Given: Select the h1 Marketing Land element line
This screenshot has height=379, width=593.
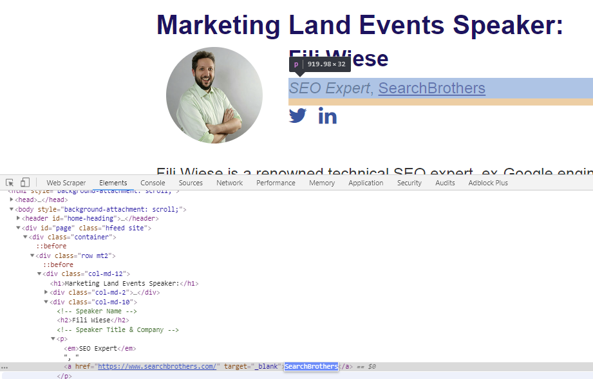Looking at the screenshot, I should pos(124,283).
